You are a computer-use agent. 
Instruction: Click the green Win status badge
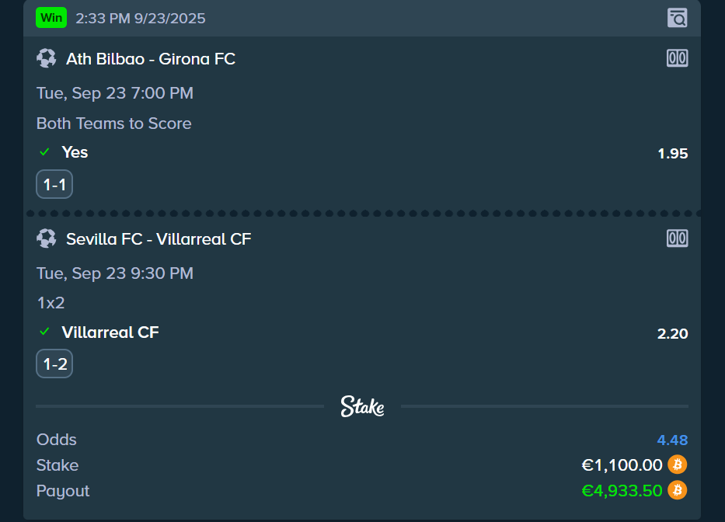tap(51, 18)
